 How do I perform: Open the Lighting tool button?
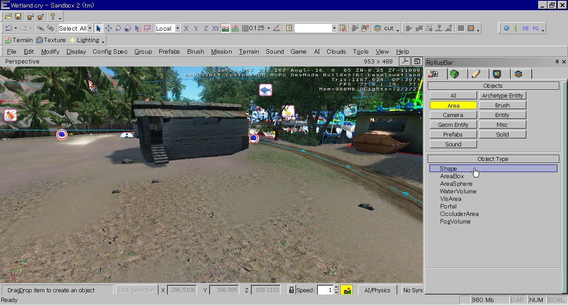click(84, 40)
